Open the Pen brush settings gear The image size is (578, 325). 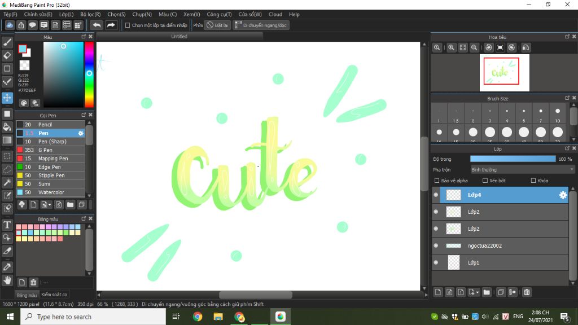(x=81, y=133)
